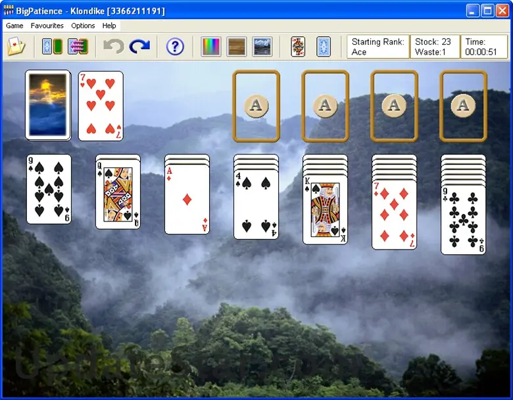Open the Options menu
Viewport: 513px width, 400px height.
click(x=83, y=26)
